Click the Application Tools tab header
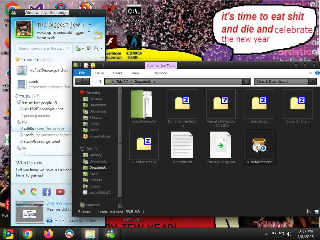This screenshot has width=320, height=240. pyautogui.click(x=161, y=66)
